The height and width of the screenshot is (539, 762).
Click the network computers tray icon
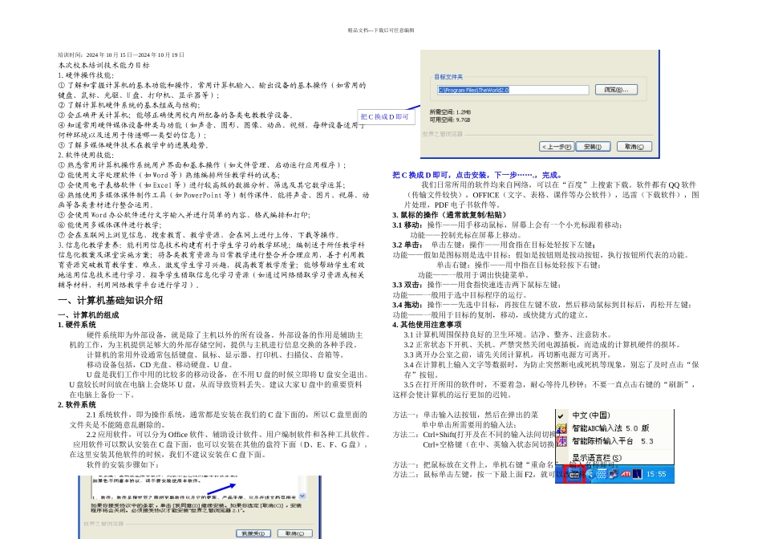pyautogui.click(x=614, y=474)
